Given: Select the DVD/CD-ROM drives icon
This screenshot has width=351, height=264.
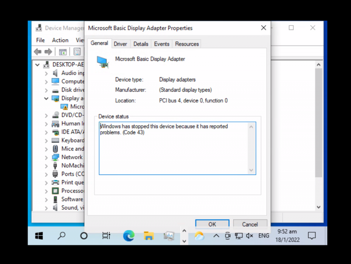Looking at the screenshot, I should (55, 115).
